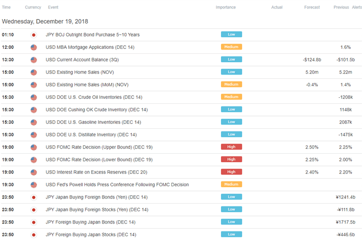Click forecast value 5.20m
The width and height of the screenshot is (362, 241).
(312, 72)
